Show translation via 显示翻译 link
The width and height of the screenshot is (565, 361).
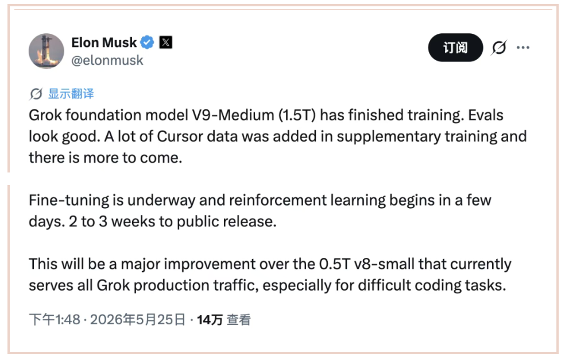(x=71, y=94)
